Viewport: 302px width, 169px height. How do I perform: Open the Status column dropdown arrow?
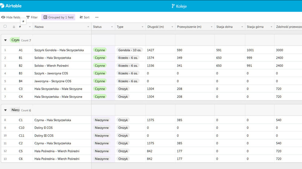tap(112, 27)
